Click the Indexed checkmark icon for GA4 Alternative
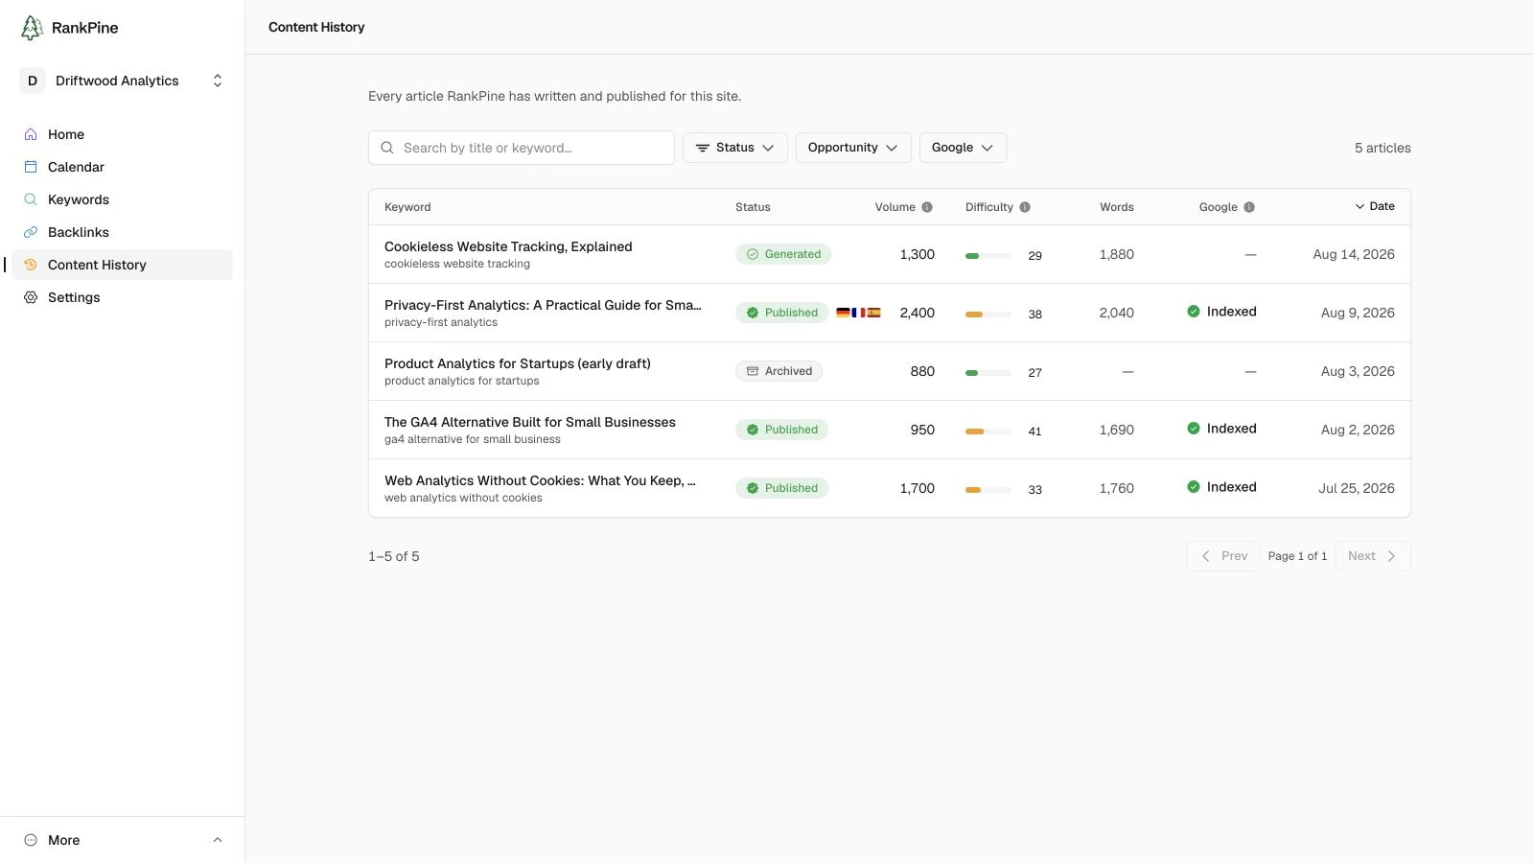Image resolution: width=1534 pixels, height=863 pixels. click(x=1194, y=429)
